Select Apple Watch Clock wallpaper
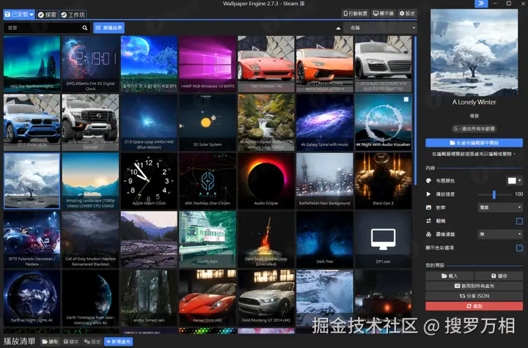The width and height of the screenshot is (528, 348). (x=149, y=181)
